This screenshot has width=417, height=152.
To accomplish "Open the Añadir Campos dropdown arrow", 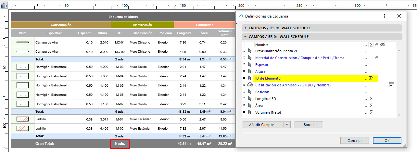I will tap(287, 125).
